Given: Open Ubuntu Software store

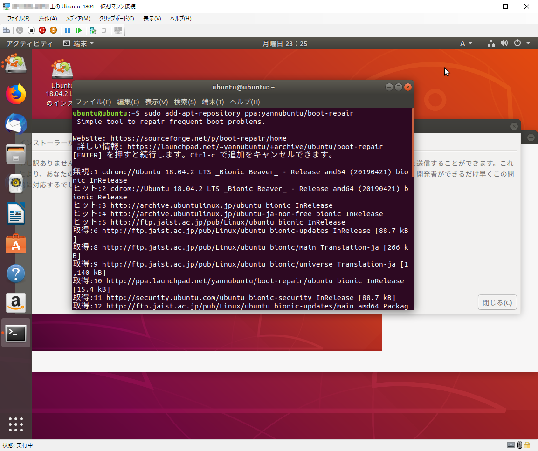Looking at the screenshot, I should coord(15,244).
